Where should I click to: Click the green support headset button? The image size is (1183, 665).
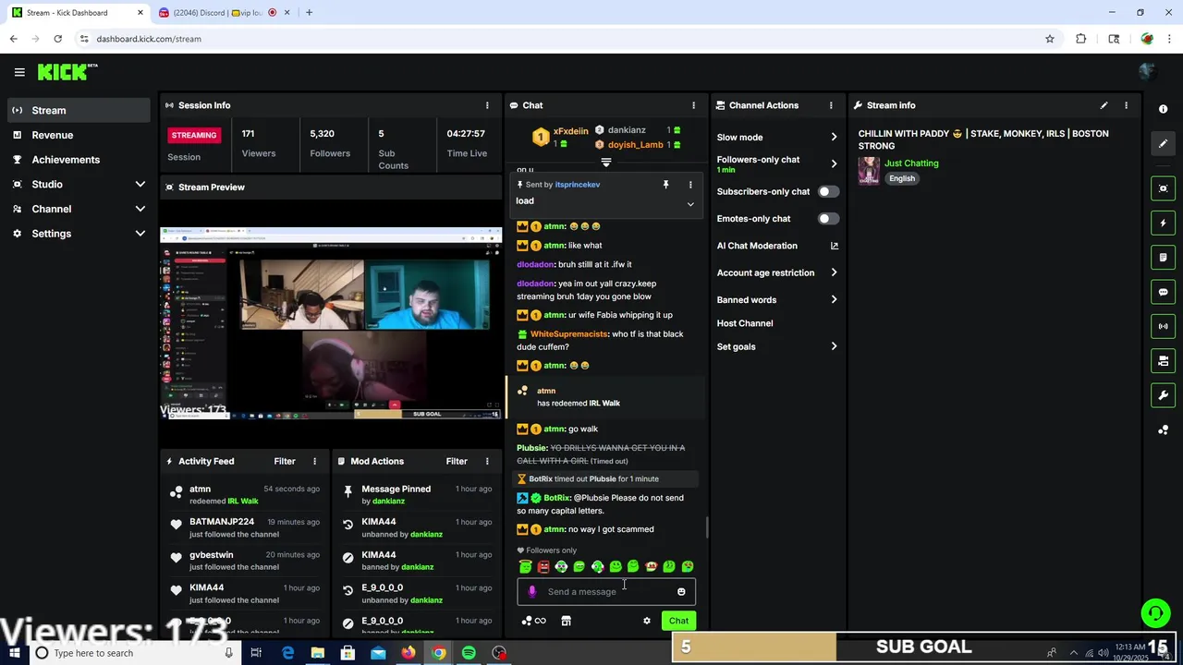point(1154,612)
